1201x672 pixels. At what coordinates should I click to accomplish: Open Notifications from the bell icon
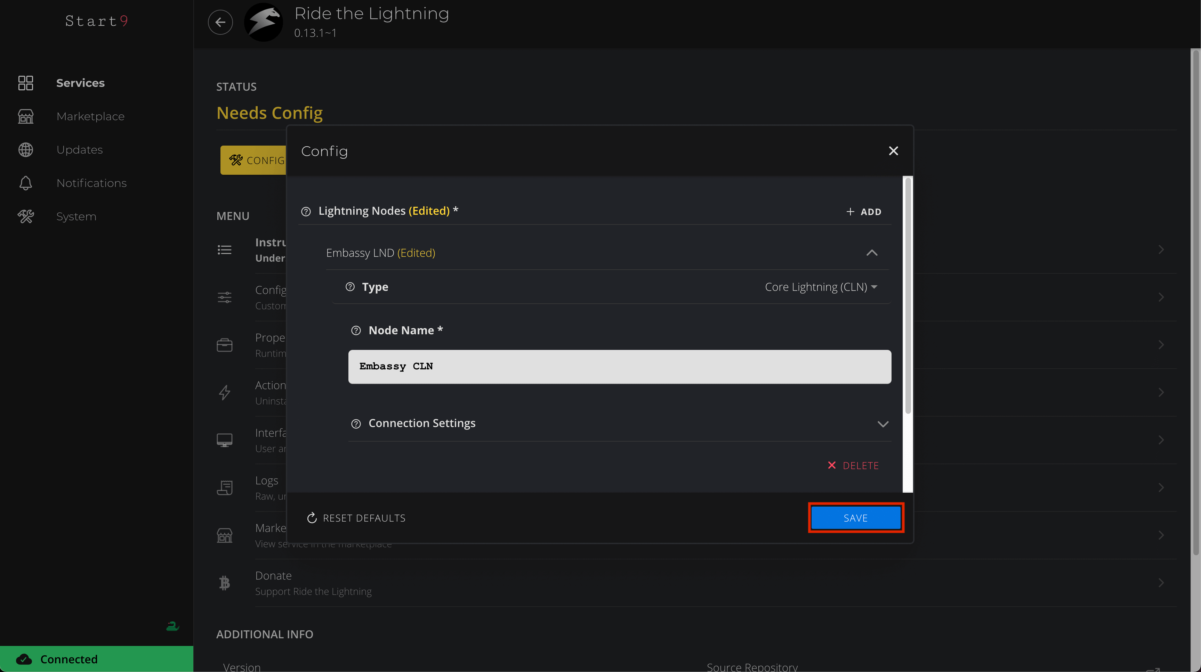pos(26,183)
